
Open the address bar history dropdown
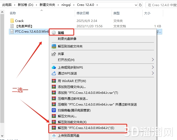[x=136, y=5]
